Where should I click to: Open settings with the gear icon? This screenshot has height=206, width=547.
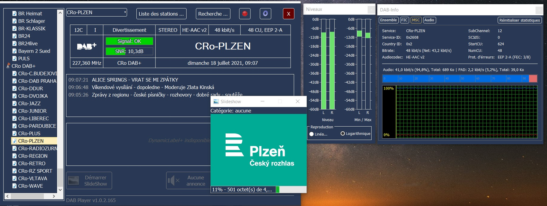pyautogui.click(x=265, y=14)
